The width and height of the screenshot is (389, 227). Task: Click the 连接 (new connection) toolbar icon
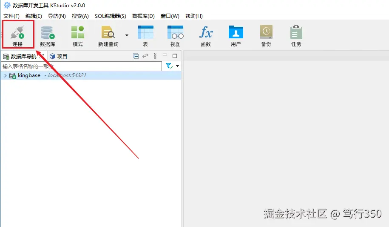17,36
